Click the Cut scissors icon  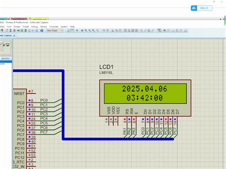click(x=113, y=30)
